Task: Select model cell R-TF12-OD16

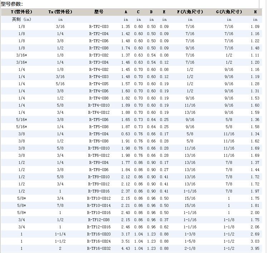Action: click(x=99, y=227)
